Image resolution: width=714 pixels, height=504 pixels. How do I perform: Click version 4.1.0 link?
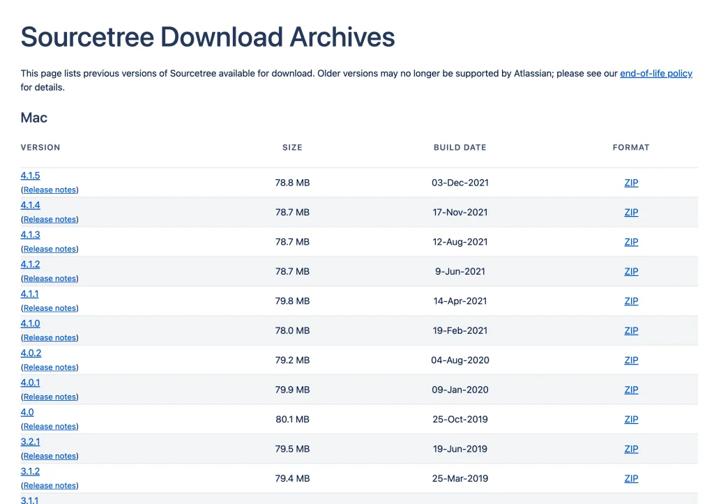click(31, 323)
